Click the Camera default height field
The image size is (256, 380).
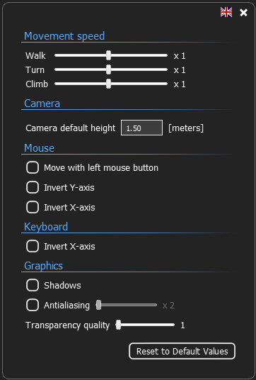(141, 128)
